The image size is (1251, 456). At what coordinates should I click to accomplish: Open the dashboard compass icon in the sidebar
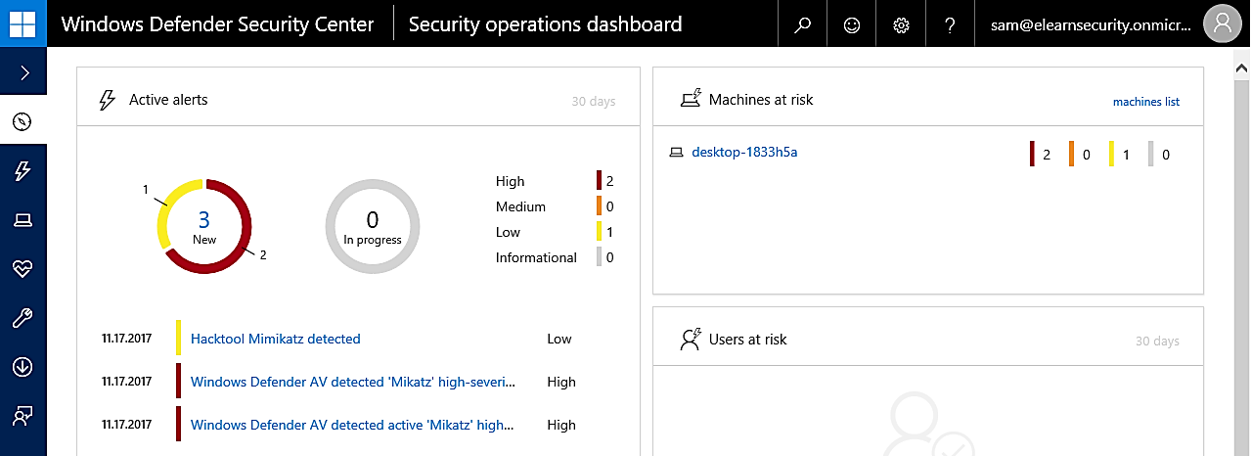click(23, 122)
